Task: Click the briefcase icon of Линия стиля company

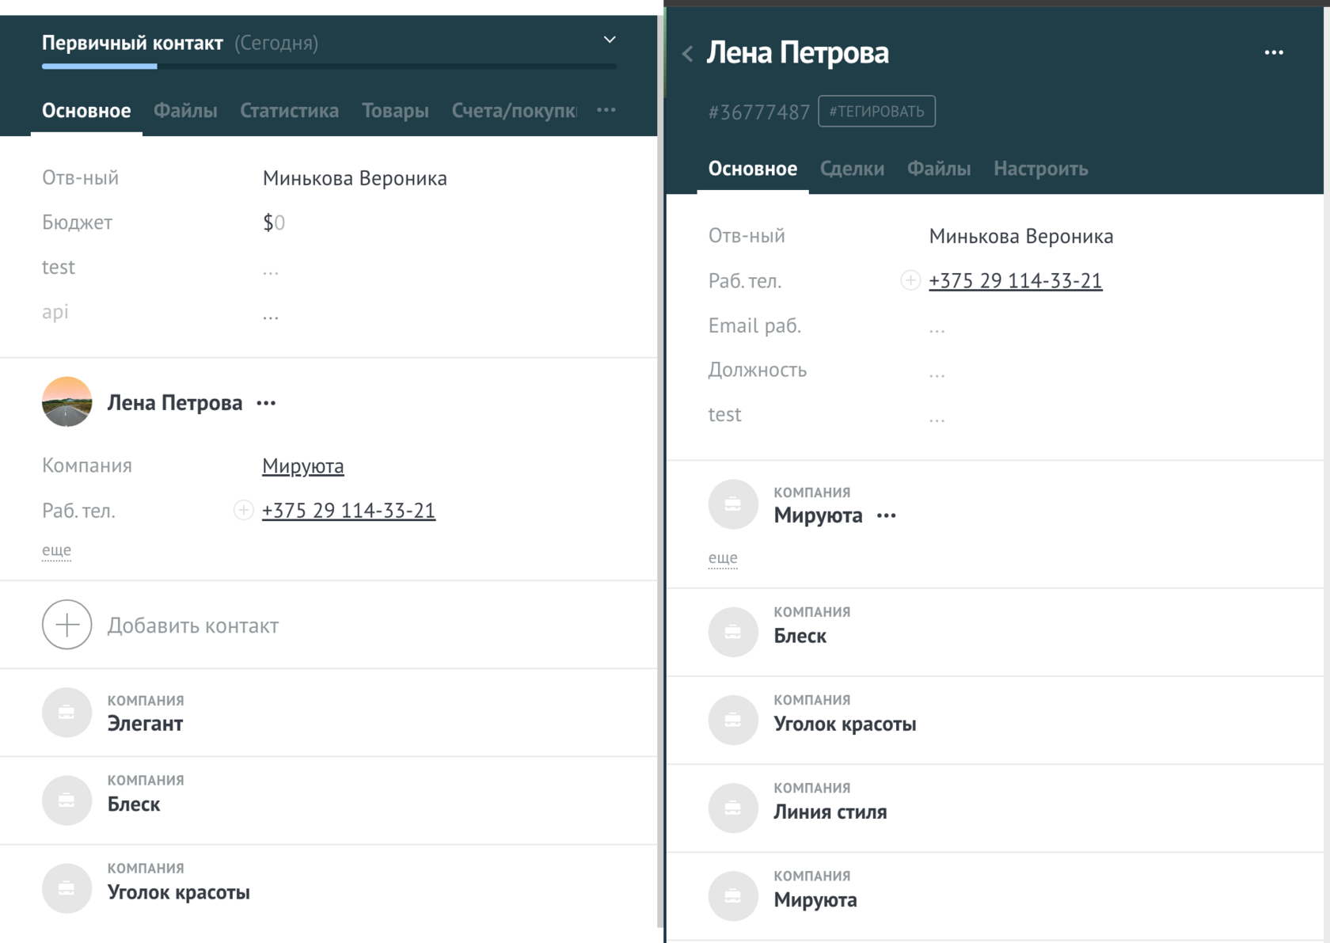Action: (x=733, y=808)
